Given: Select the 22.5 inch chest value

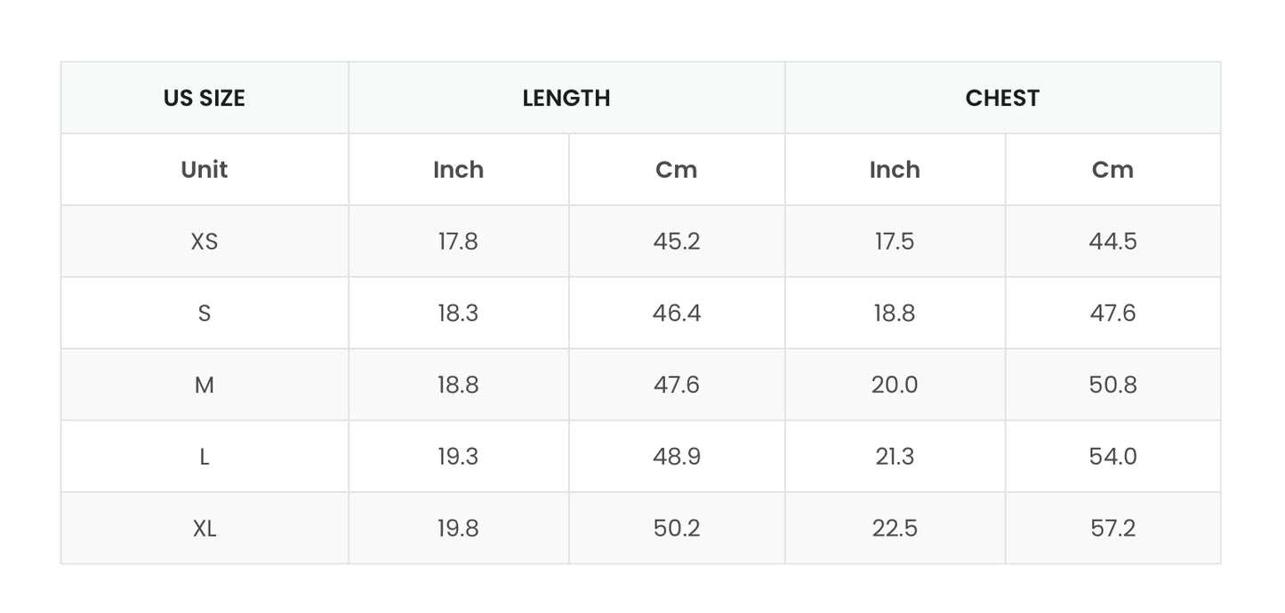Looking at the screenshot, I should [895, 529].
